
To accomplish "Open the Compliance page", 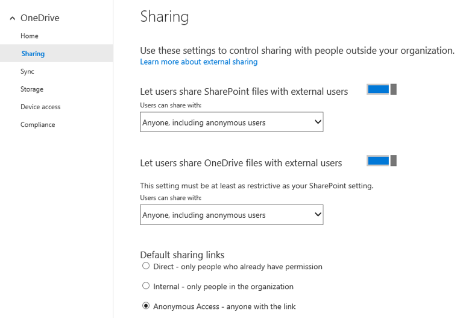I will [x=38, y=124].
